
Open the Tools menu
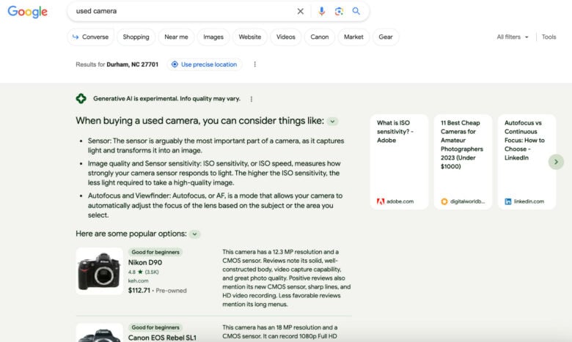click(549, 37)
